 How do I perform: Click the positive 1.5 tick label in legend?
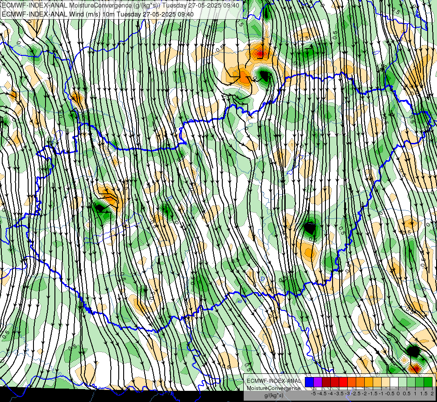click(424, 394)
